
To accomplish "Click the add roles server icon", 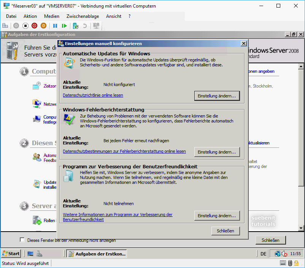I will 37,220.
